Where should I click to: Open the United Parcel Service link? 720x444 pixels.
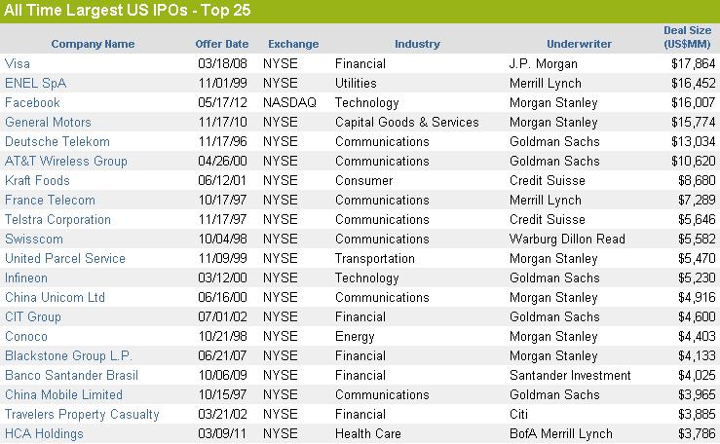click(x=65, y=259)
